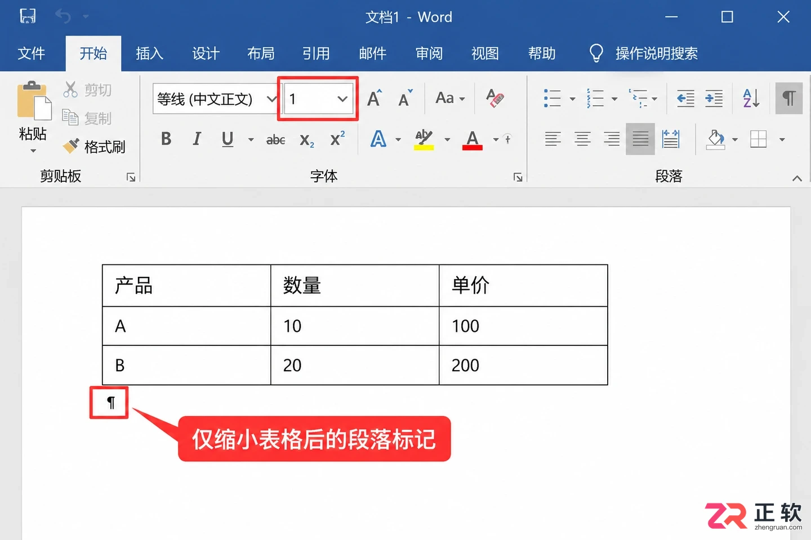Decrease font size with the smaller A
811x540 pixels.
coord(405,99)
